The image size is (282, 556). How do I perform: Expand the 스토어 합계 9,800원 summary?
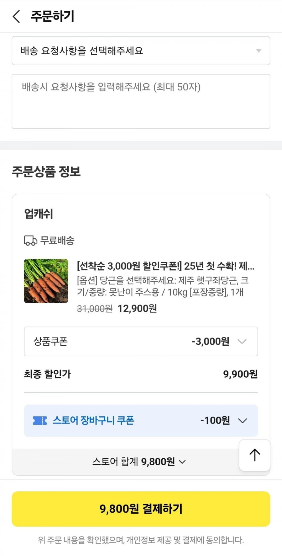[x=139, y=462]
